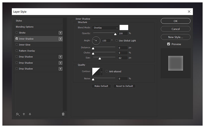
Task: Click the Cancel button
Action: [x=176, y=29]
